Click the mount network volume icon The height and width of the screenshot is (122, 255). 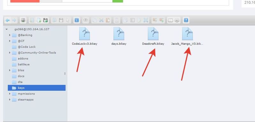23,20
